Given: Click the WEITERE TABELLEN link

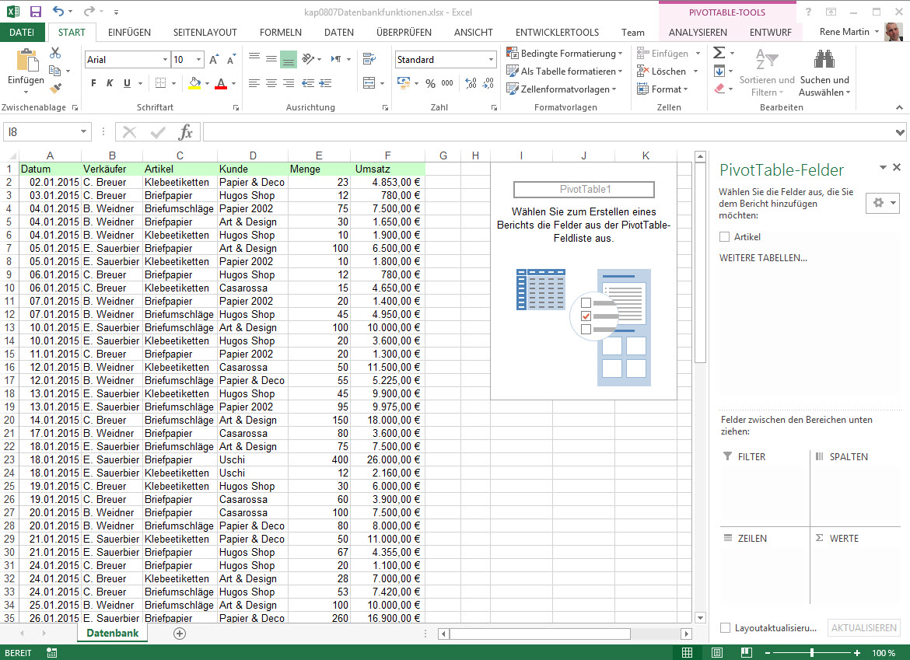Looking at the screenshot, I should [763, 258].
